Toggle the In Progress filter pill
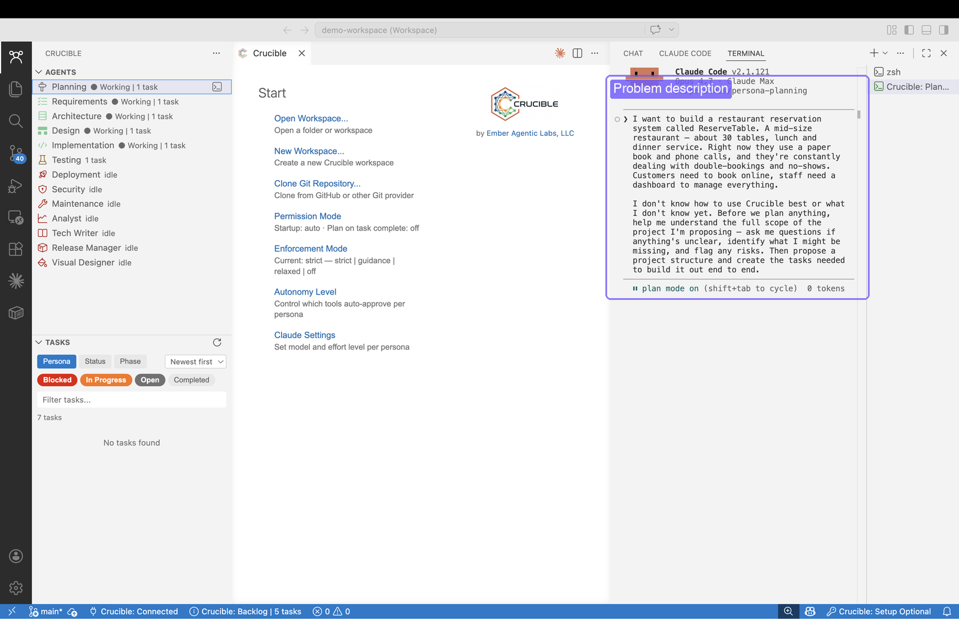The image size is (959, 619). (106, 380)
